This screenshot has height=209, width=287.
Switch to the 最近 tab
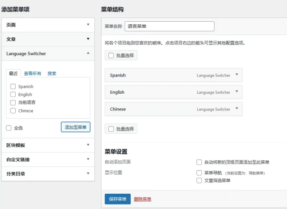click(x=13, y=73)
